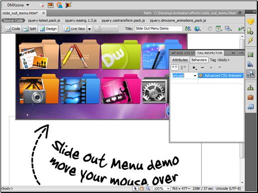Open the File Management icon menu
Image resolution: width=258 pixels, height=193 pixels.
[188, 29]
